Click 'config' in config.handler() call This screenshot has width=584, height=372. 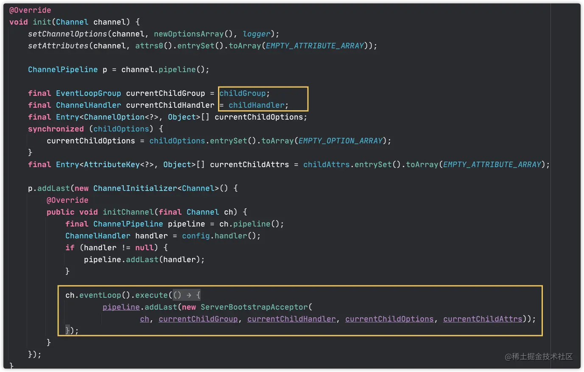click(196, 236)
